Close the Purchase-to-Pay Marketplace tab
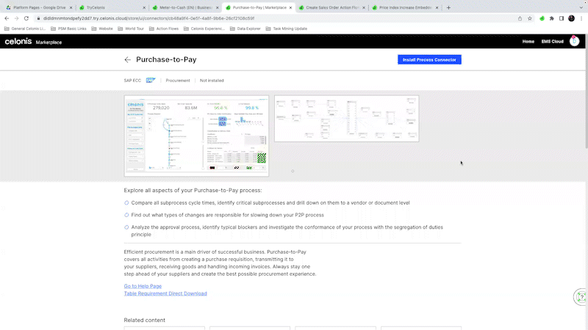 (290, 7)
